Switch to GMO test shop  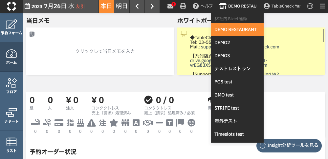[x=237, y=95]
